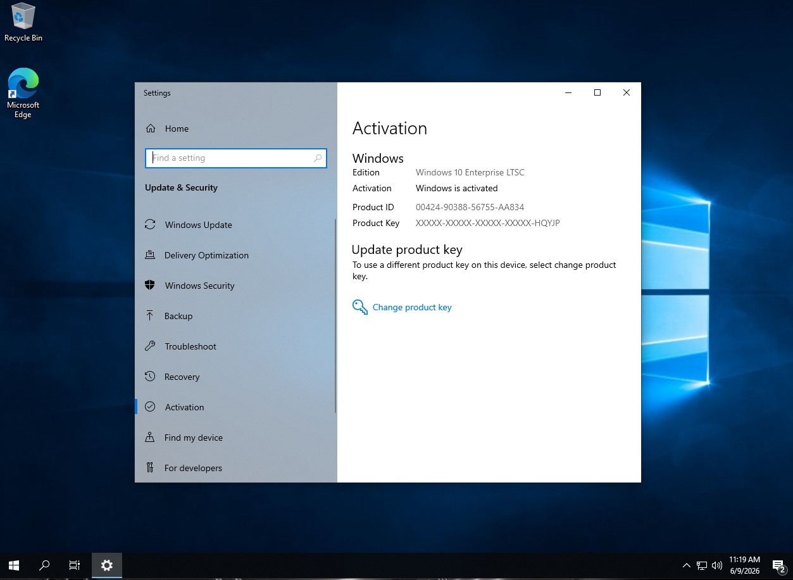Image resolution: width=793 pixels, height=580 pixels.
Task: Go to Delivery Optimization page
Action: coord(235,255)
